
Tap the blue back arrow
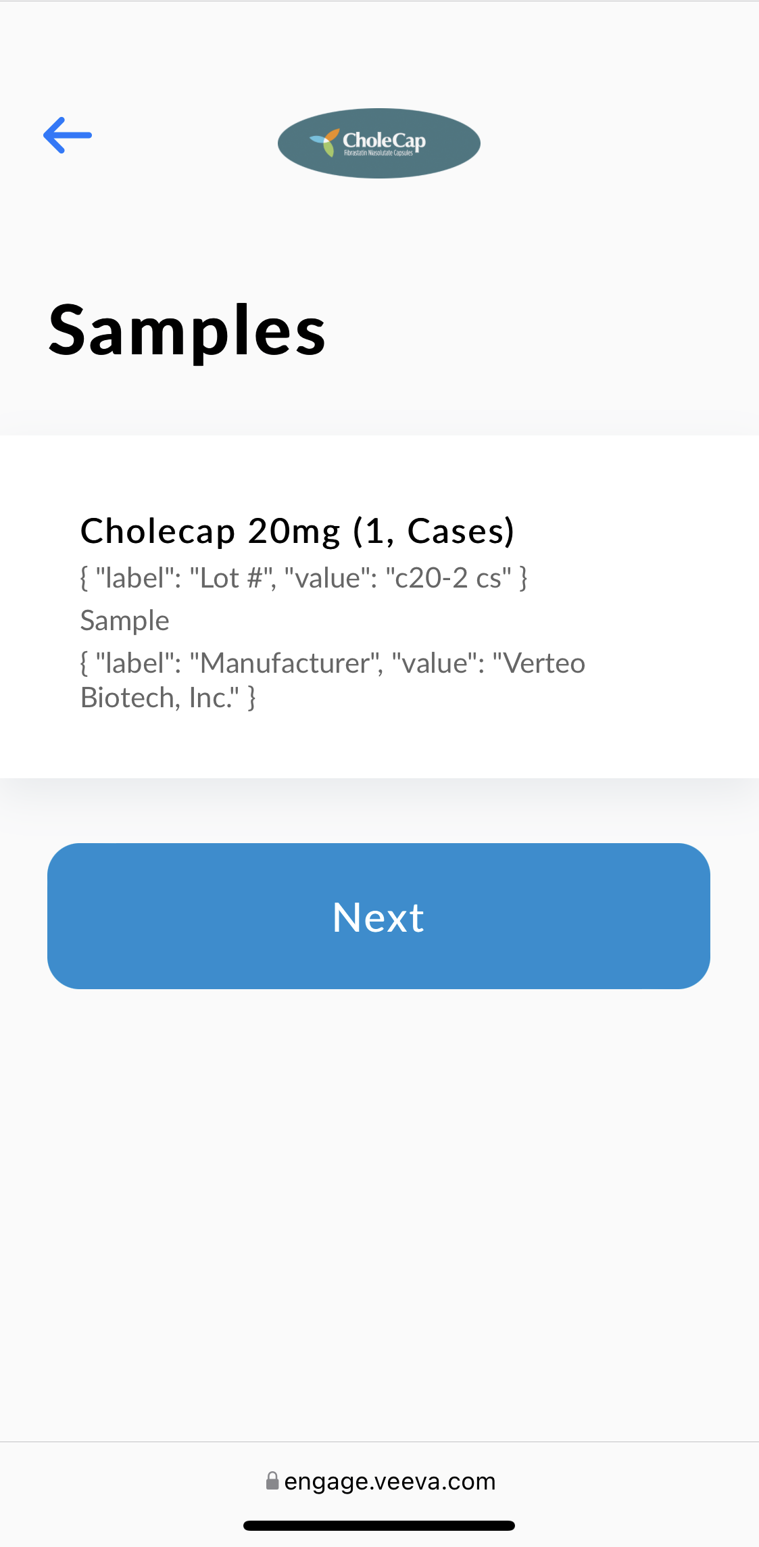(x=68, y=135)
